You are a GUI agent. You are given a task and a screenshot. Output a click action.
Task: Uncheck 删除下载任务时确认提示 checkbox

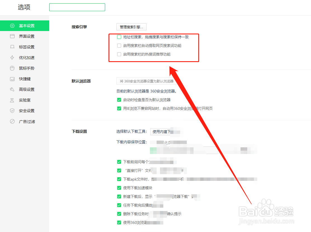pyautogui.click(x=119, y=214)
